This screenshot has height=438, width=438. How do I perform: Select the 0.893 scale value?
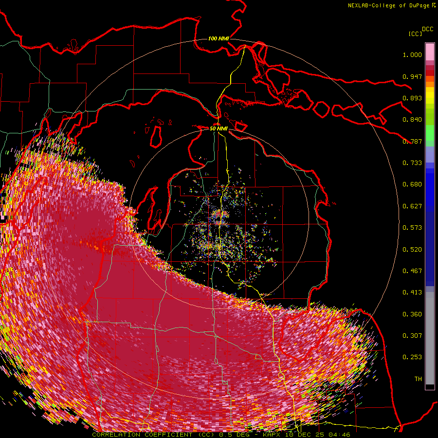412,98
